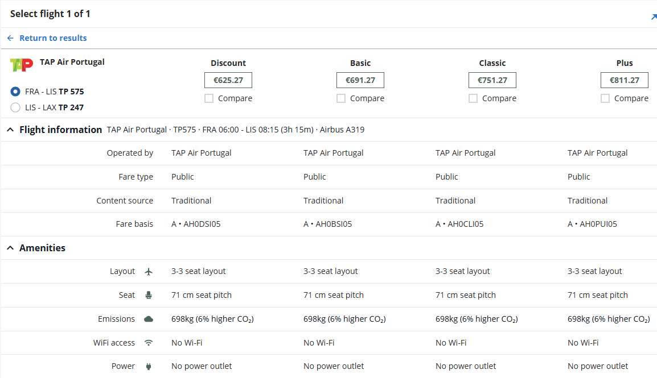This screenshot has height=378, width=657.
Task: Click the expand arrow icon at top right
Action: (x=654, y=16)
